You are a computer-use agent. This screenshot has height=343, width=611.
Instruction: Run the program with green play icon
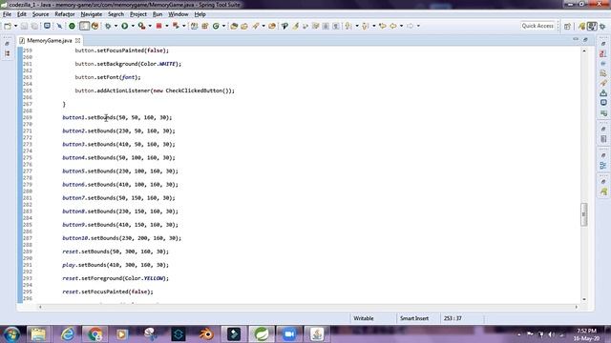click(x=125, y=26)
